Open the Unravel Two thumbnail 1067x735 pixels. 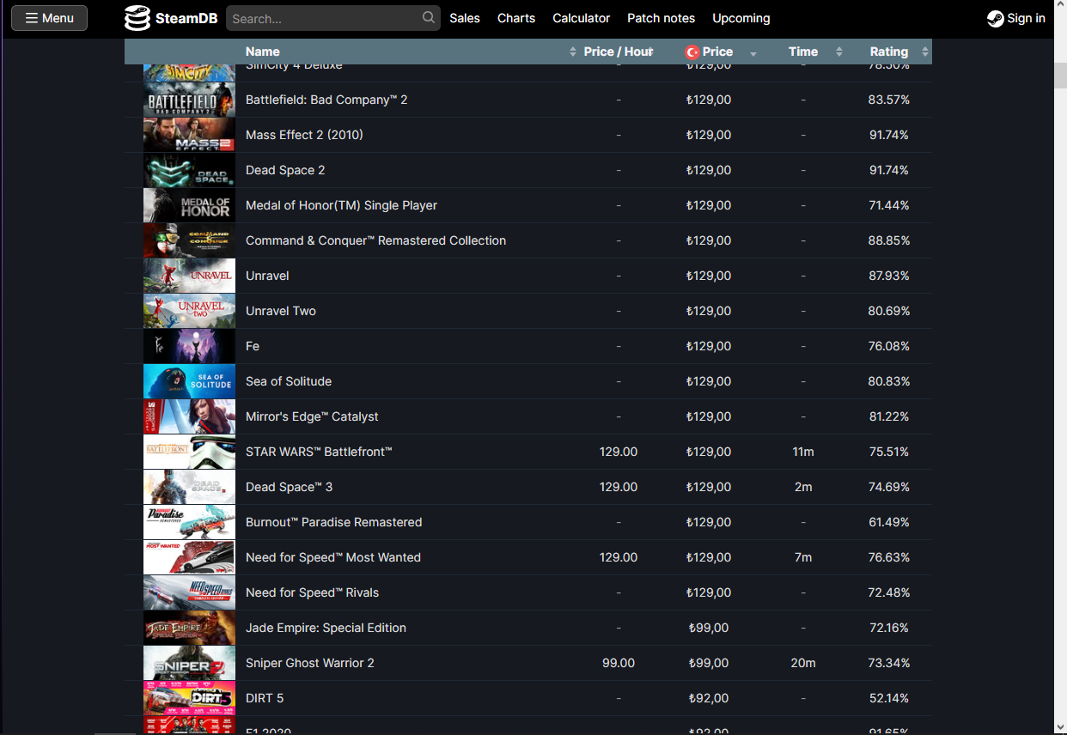[189, 311]
